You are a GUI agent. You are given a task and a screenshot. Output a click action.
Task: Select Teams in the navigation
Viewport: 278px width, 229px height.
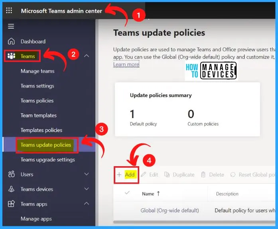[x=28, y=56]
